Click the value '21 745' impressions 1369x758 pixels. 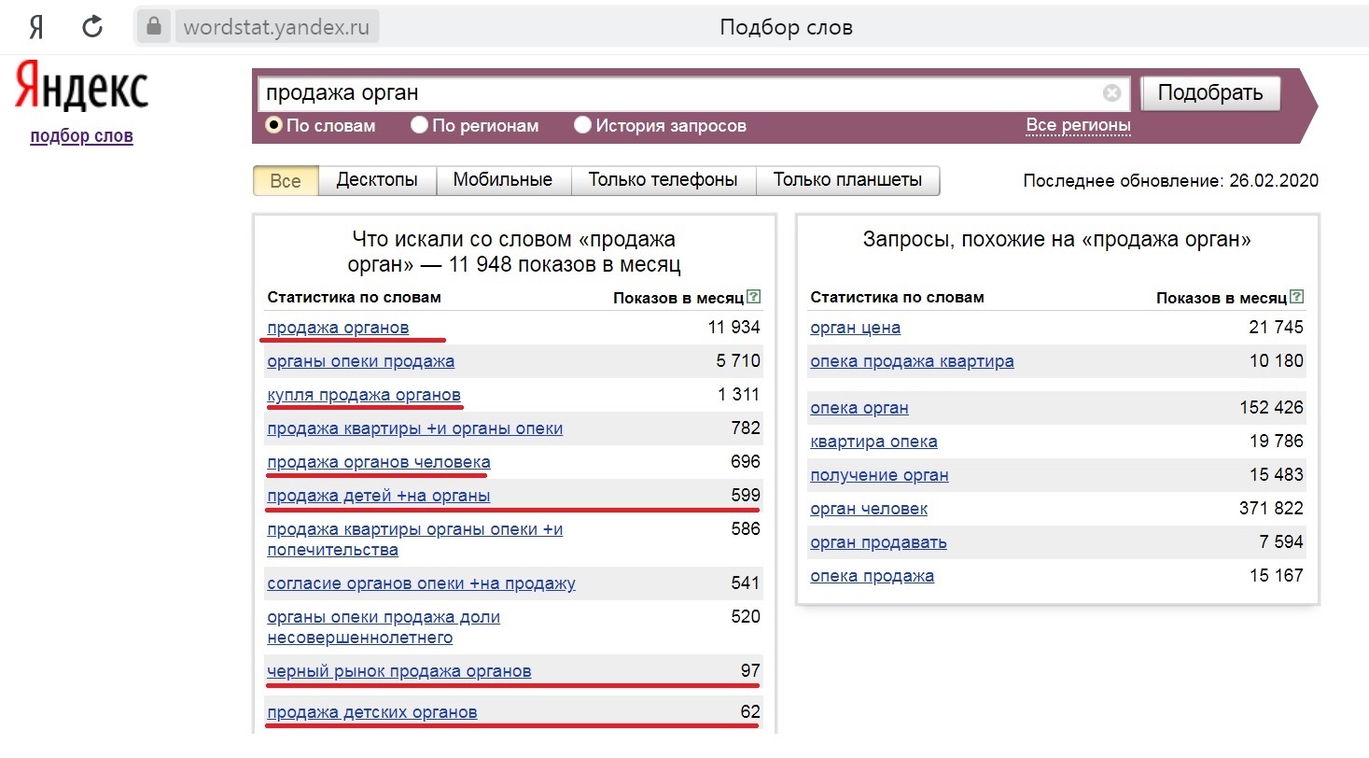tap(1277, 328)
